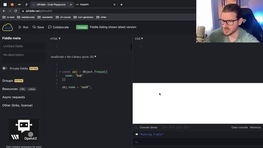The height and width of the screenshot is (148, 263).
Task: Click the No description field
Action: 23,57
